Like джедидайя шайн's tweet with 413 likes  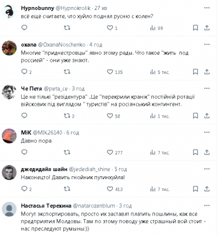coord(110,189)
